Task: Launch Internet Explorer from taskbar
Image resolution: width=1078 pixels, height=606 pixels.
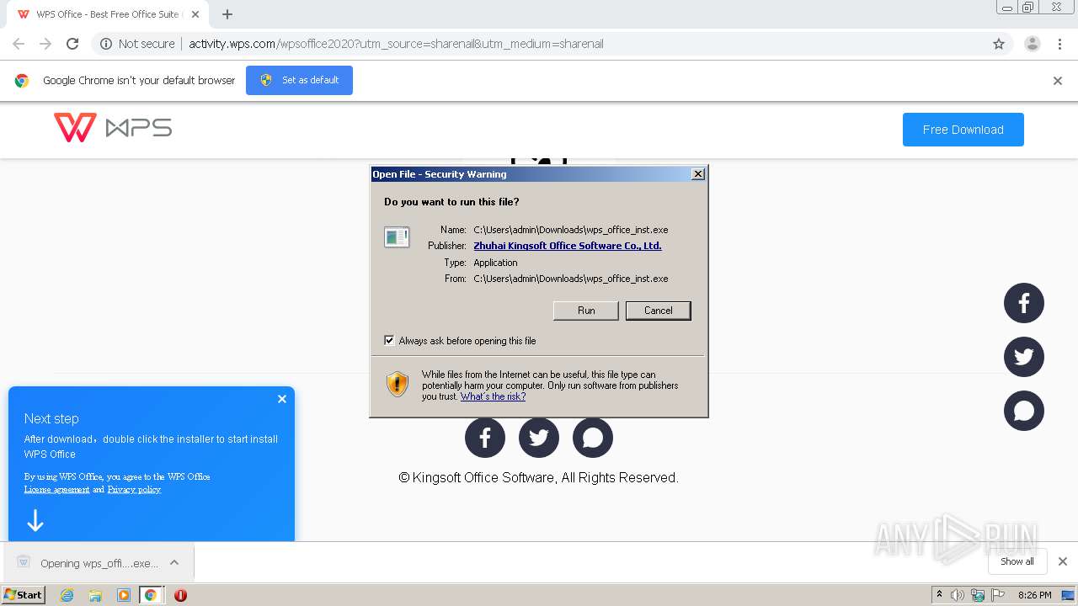Action: coord(67,595)
